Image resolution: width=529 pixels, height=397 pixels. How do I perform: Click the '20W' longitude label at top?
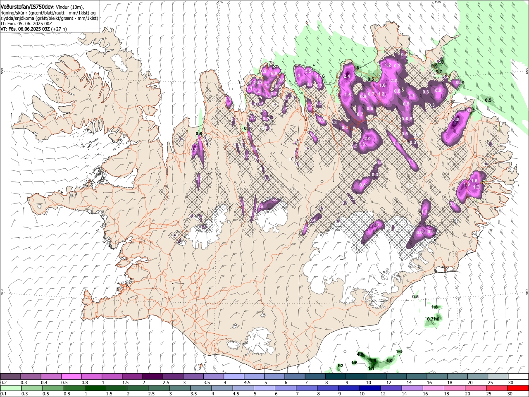click(x=220, y=2)
